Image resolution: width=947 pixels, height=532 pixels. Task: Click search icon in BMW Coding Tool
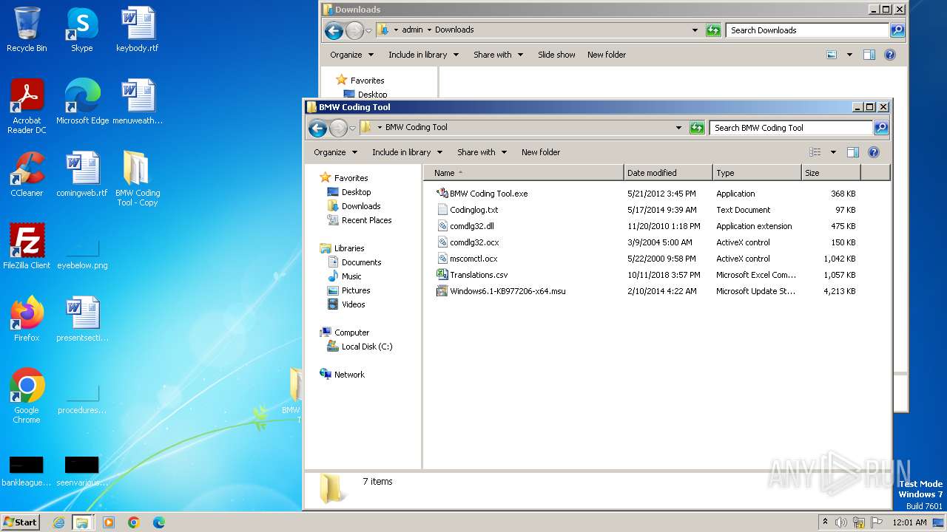881,128
